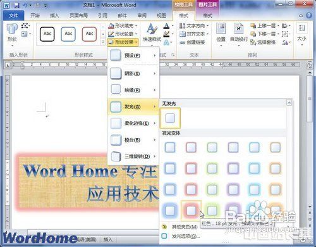Viewport: 316px width, 247px height.
Task: Switch to the 开始 ribbon tab
Action: pyautogui.click(x=35, y=15)
